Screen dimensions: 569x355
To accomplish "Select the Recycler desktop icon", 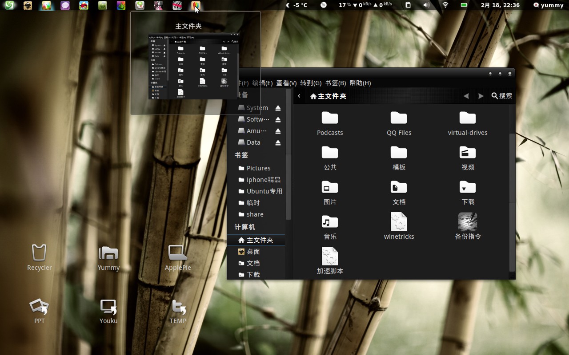I will pyautogui.click(x=39, y=257).
